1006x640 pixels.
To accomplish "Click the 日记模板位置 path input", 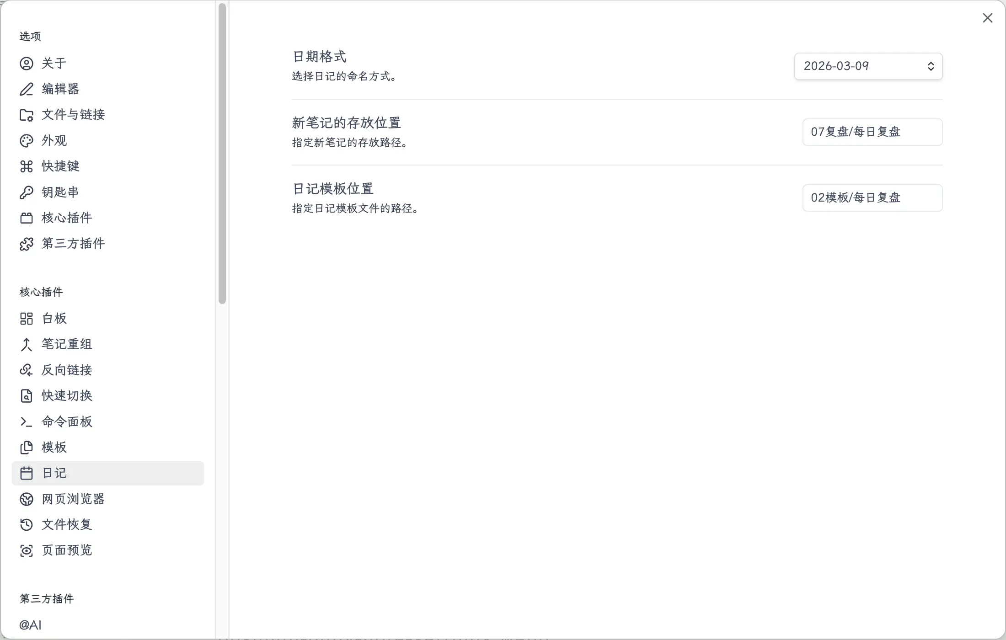I will point(872,198).
